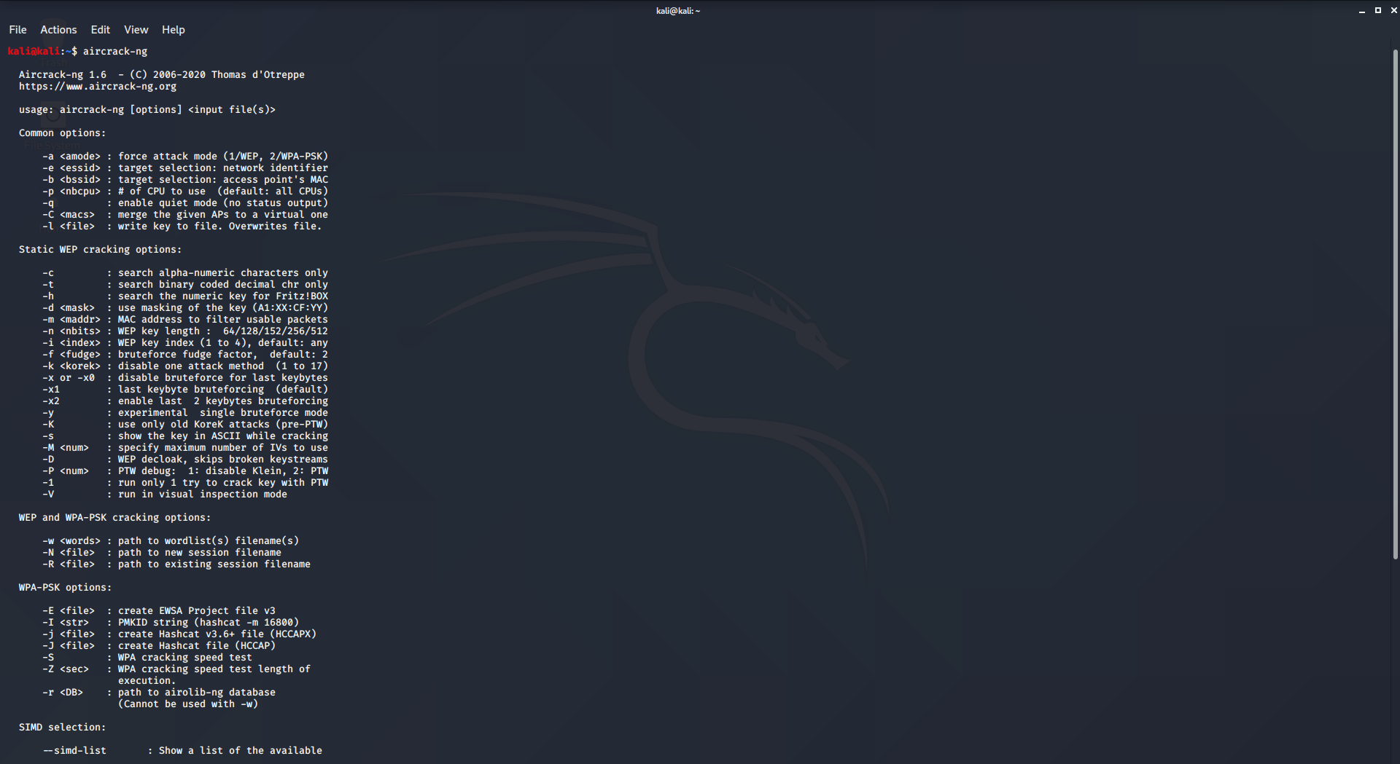Click the 'aircrack-ng' command at prompt
Viewport: 1400px width, 764px height.
115,52
